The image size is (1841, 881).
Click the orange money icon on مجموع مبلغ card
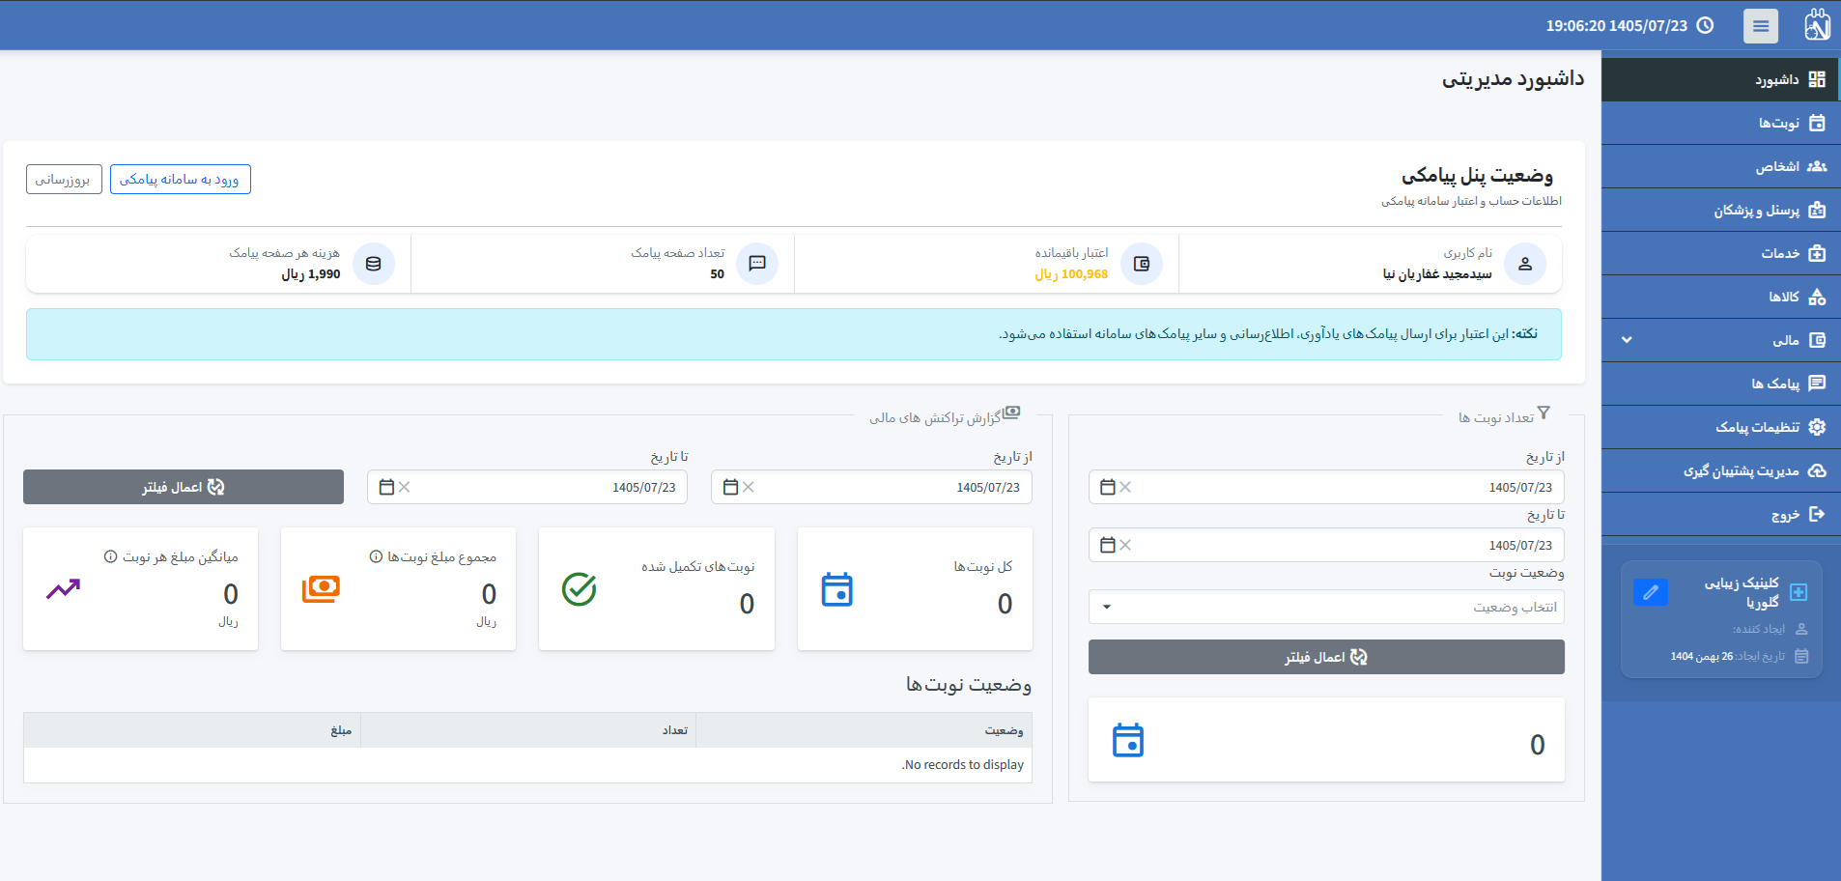(x=321, y=589)
